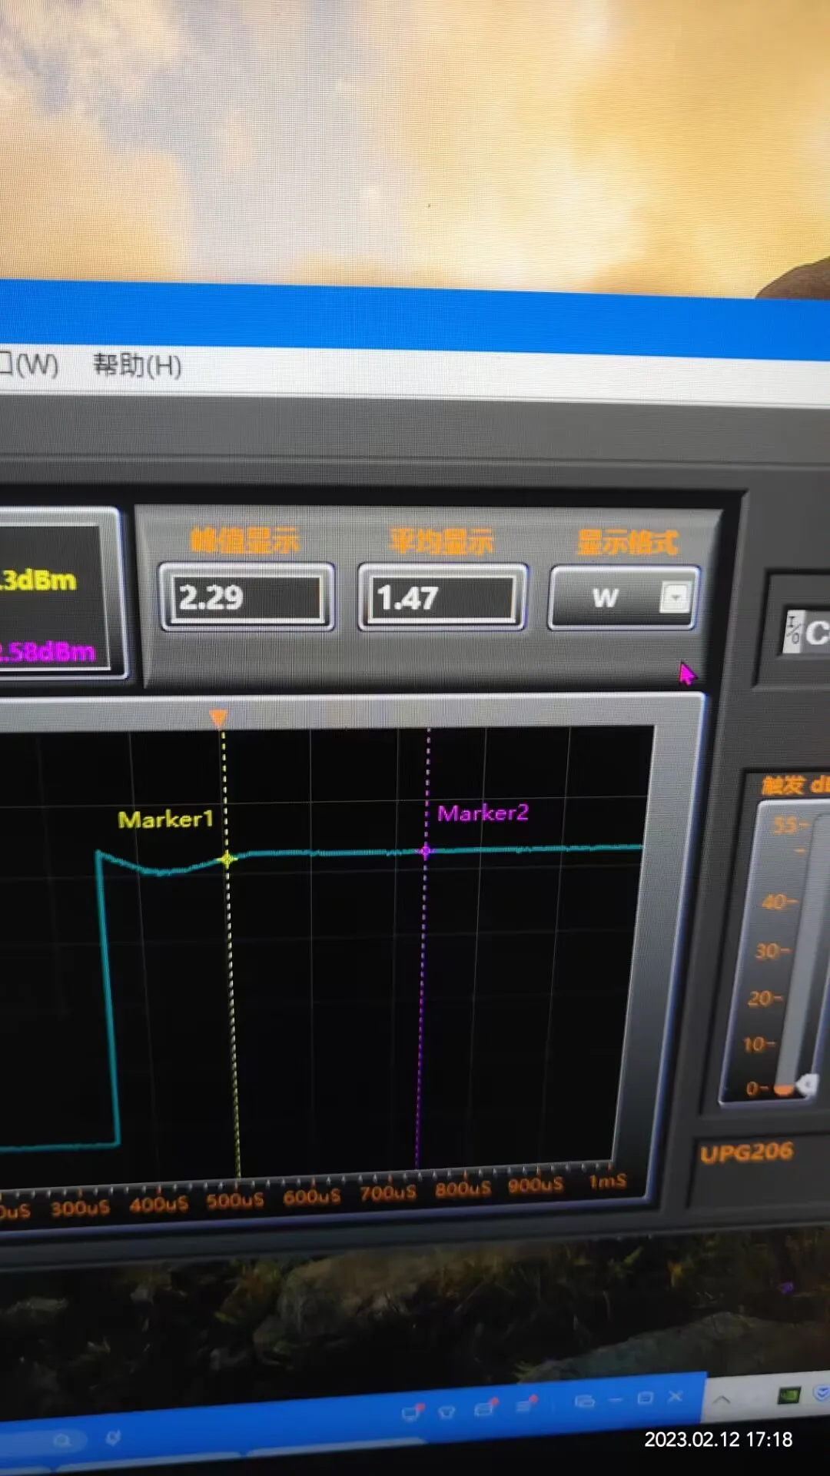Click the 500uS tick label on time axis
This screenshot has width=830, height=1476.
tap(235, 1200)
